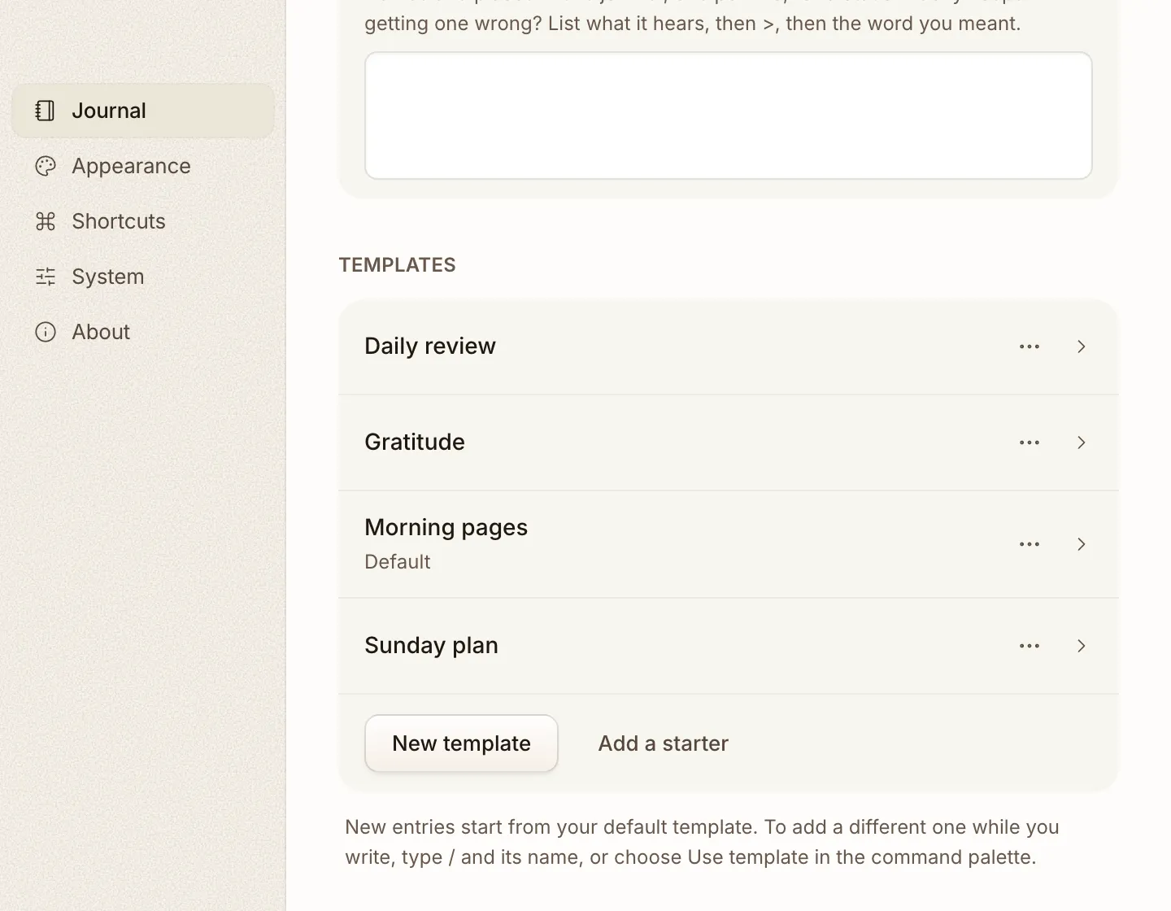Viewport: 1171px width, 911px height.
Task: Expand the Sunday plan template chevron
Action: (1082, 646)
